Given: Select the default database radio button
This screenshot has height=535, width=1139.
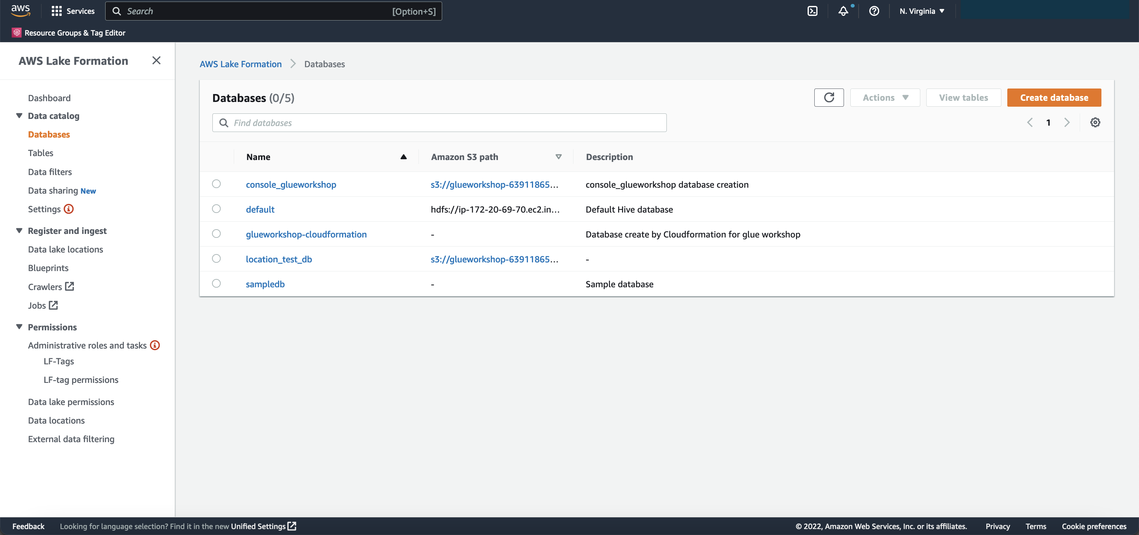Looking at the screenshot, I should (x=216, y=209).
